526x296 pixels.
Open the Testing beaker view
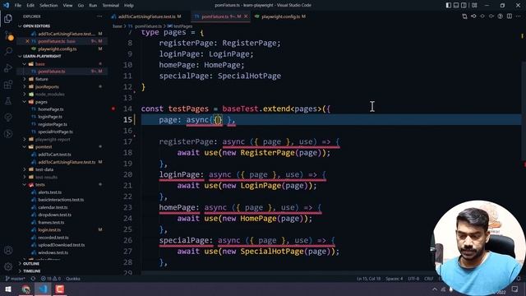(8, 100)
